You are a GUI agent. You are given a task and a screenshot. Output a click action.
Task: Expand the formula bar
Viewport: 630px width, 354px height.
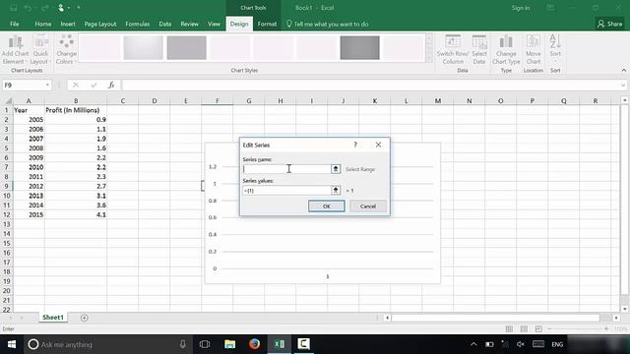623,85
